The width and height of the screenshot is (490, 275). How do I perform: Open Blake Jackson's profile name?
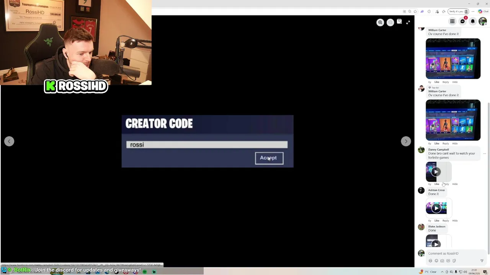point(437,226)
